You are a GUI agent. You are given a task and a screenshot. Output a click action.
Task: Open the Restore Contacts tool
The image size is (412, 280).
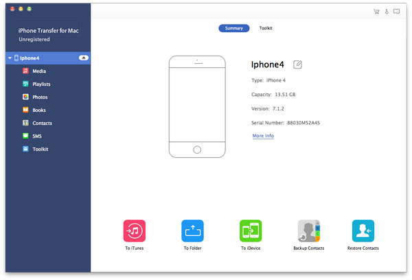(362, 231)
